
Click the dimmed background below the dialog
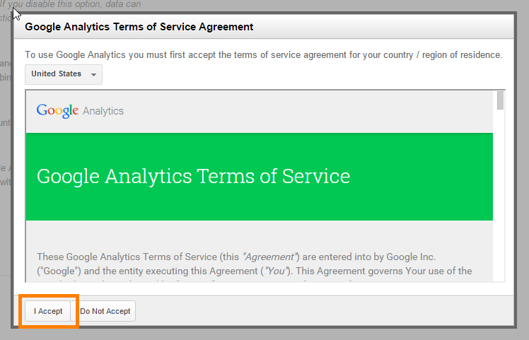(x=264, y=334)
